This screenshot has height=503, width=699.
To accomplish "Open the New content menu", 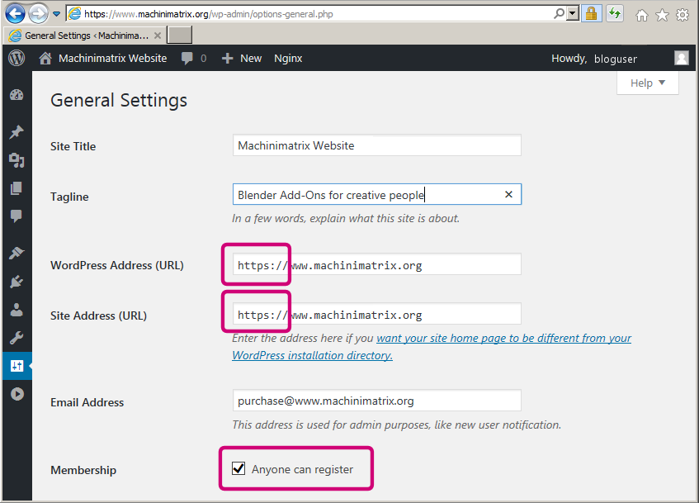I will 251,59.
